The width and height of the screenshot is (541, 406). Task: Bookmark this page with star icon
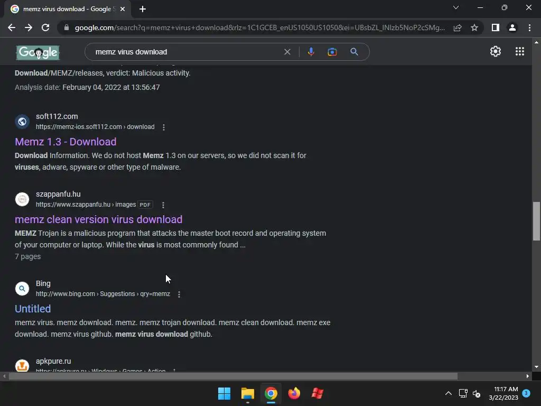click(474, 27)
